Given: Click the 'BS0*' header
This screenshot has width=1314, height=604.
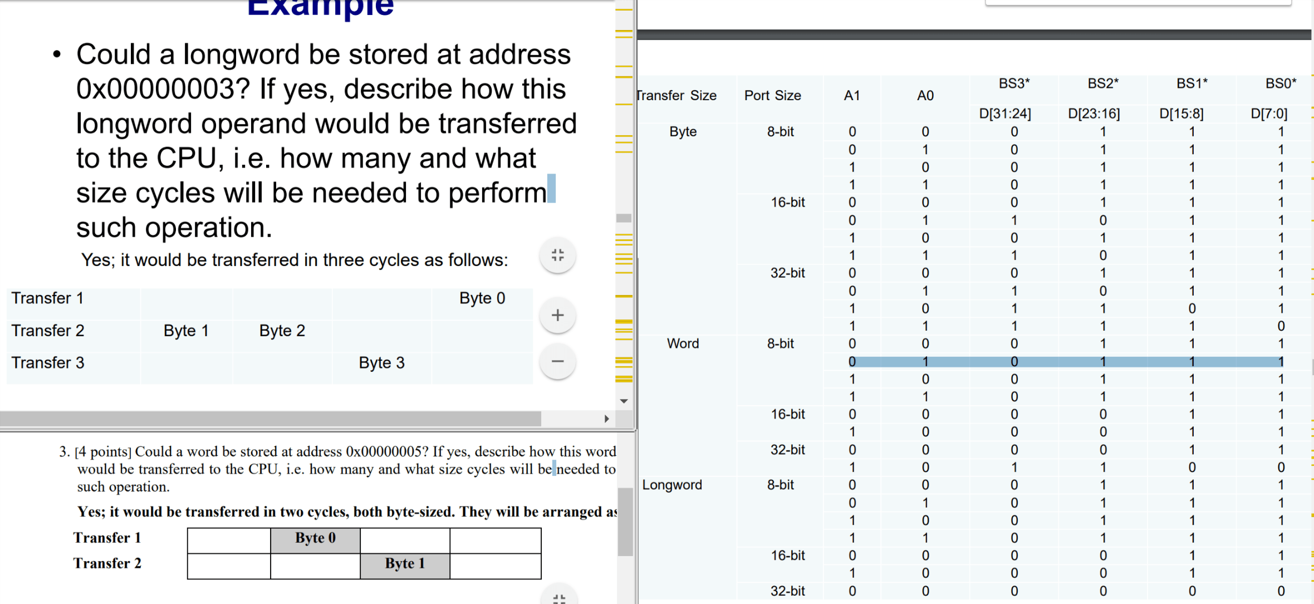Looking at the screenshot, I should pos(1281,84).
